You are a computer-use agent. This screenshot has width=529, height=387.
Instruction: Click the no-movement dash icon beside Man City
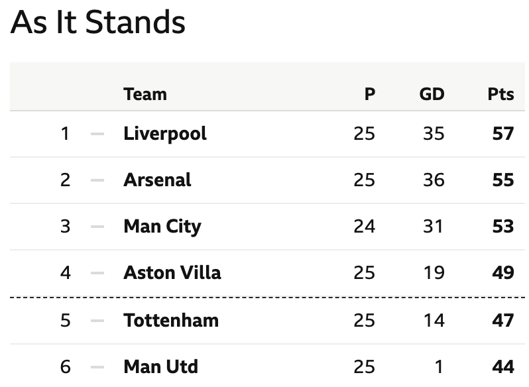coord(97,227)
